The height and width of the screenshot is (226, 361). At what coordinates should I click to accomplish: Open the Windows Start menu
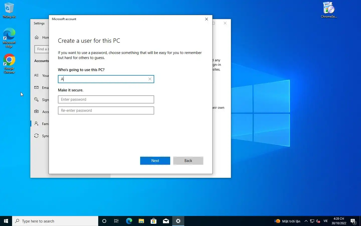[x=6, y=221]
